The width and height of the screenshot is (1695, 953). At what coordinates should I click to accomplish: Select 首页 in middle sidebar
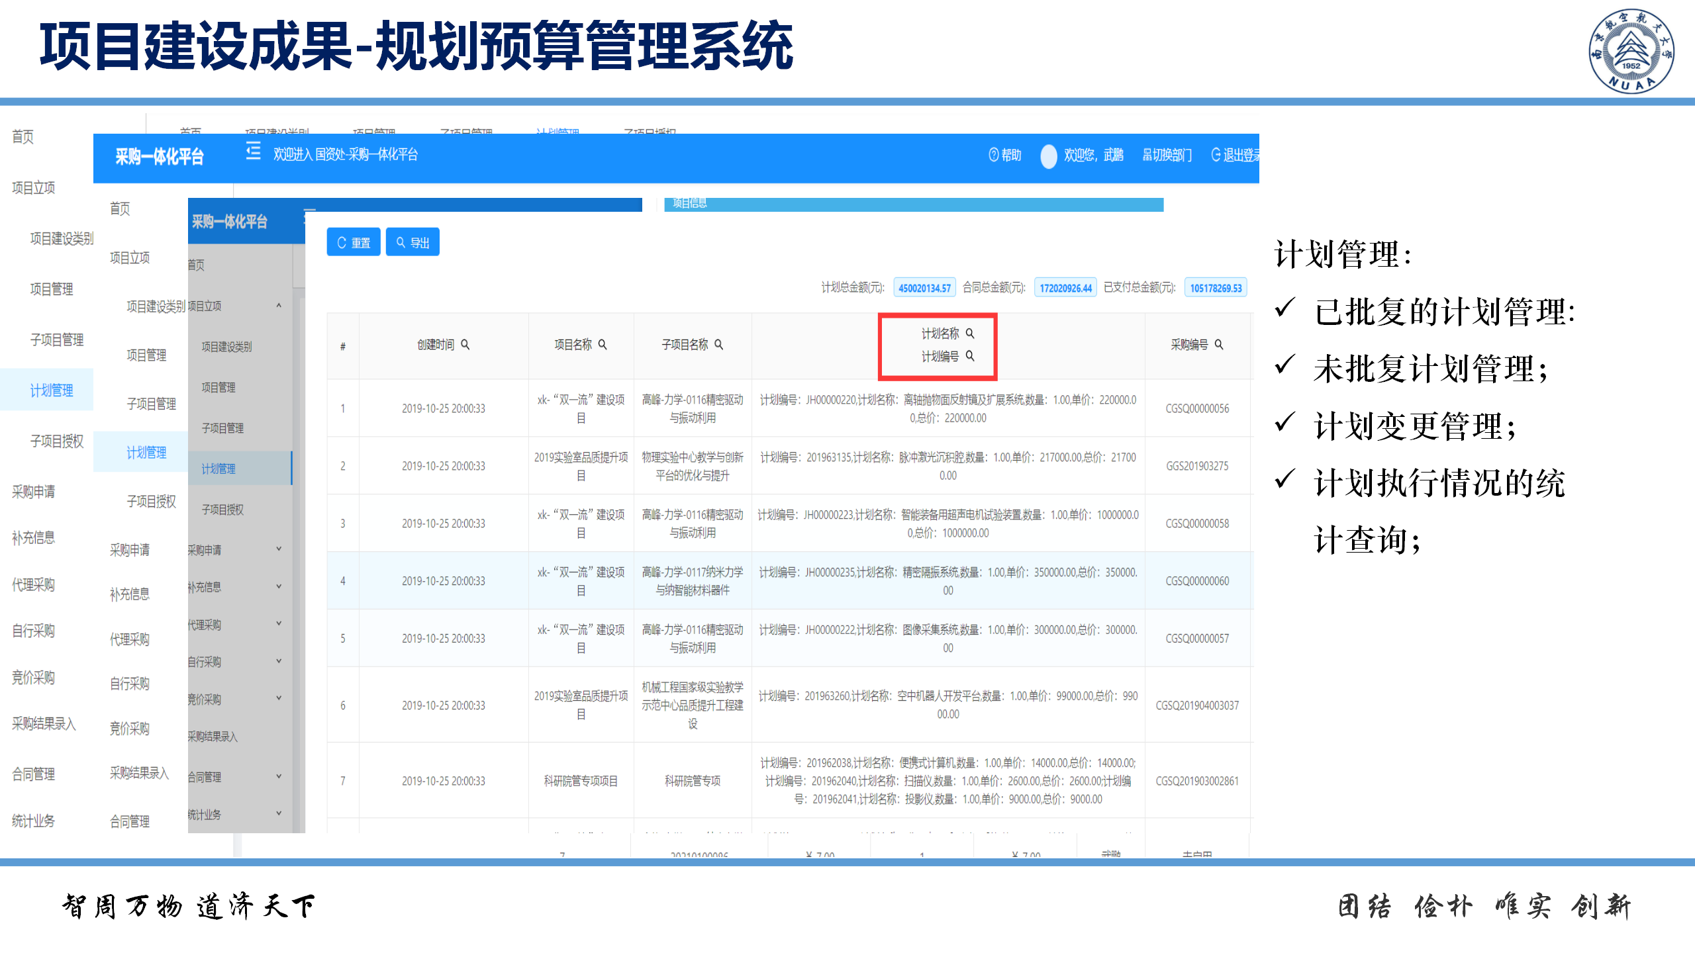[120, 209]
